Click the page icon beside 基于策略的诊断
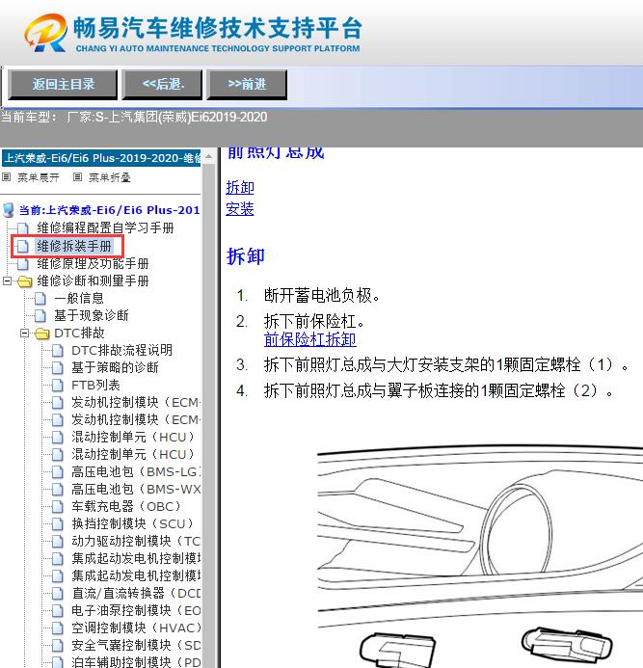 pyautogui.click(x=58, y=368)
